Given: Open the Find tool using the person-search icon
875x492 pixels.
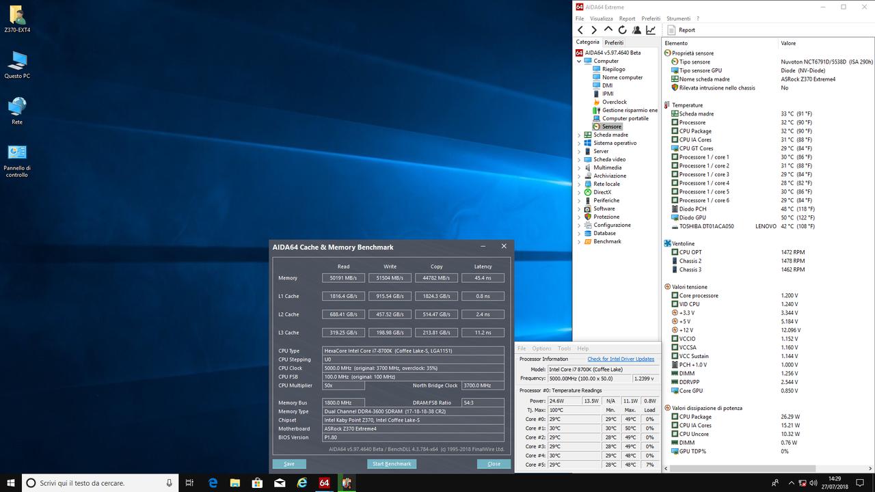Looking at the screenshot, I should (x=636, y=29).
